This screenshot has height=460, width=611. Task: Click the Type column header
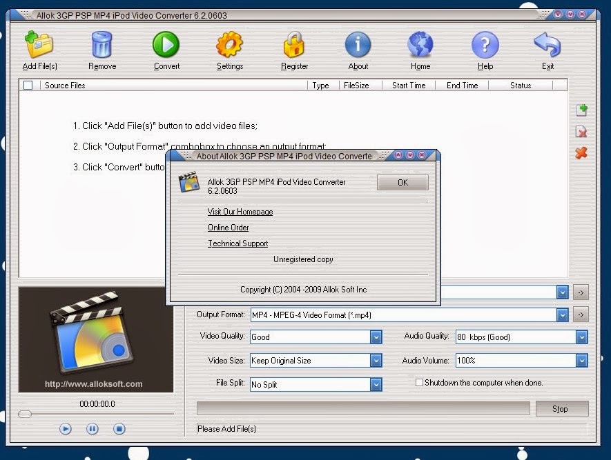point(323,86)
